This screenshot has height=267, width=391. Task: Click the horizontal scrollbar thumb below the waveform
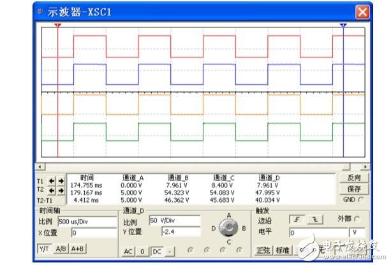(346, 166)
